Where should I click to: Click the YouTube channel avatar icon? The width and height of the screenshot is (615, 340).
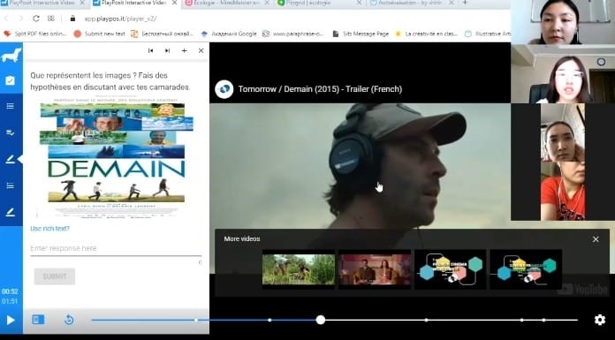point(224,89)
